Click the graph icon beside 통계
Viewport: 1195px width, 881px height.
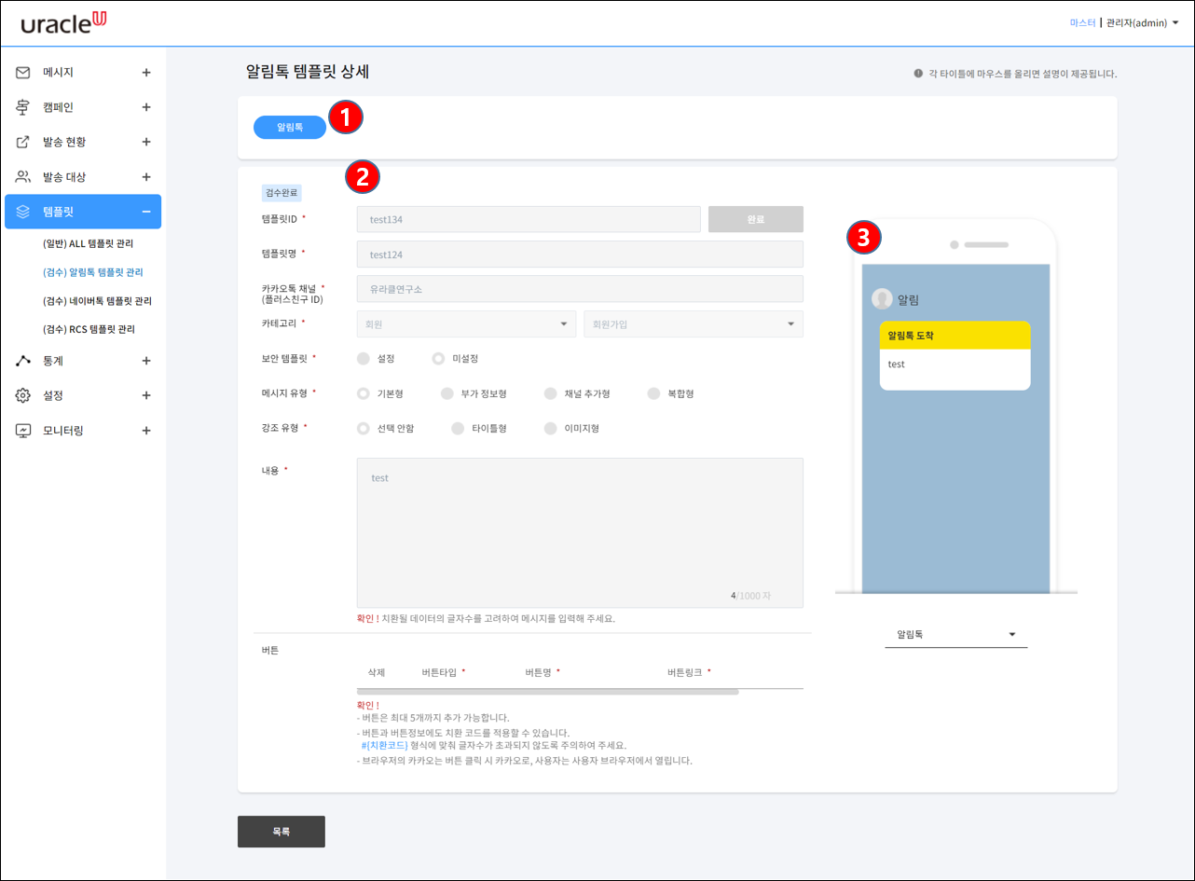tap(23, 360)
